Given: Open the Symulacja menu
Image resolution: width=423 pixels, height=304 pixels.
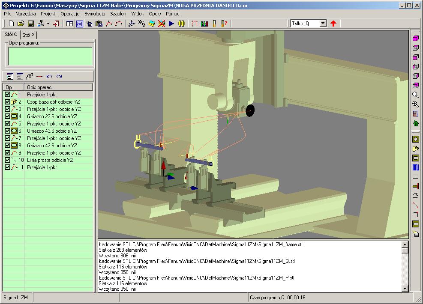Looking at the screenshot, I should pyautogui.click(x=95, y=14).
